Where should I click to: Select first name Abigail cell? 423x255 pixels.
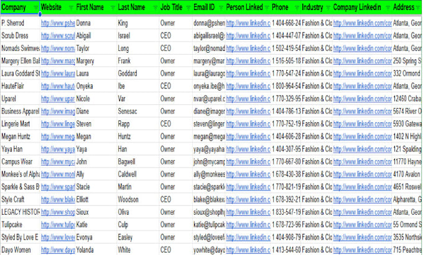pyautogui.click(x=96, y=35)
